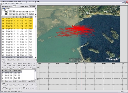
Task: Adjust the playback Speed spinner
Action: (x=10, y=89)
